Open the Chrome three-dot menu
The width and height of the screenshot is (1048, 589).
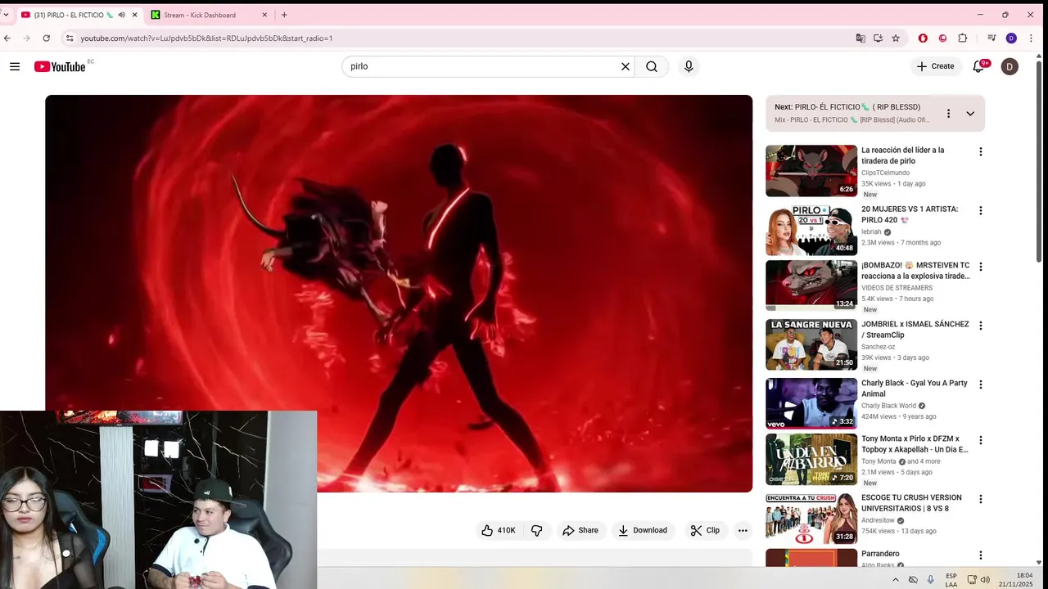tap(1031, 38)
